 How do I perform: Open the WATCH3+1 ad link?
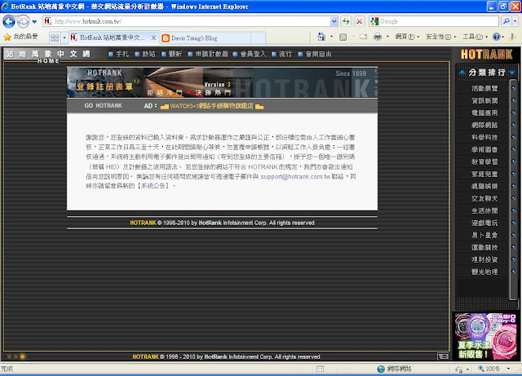211,106
